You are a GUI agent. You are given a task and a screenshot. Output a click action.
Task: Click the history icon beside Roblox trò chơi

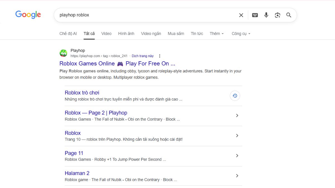click(x=235, y=96)
